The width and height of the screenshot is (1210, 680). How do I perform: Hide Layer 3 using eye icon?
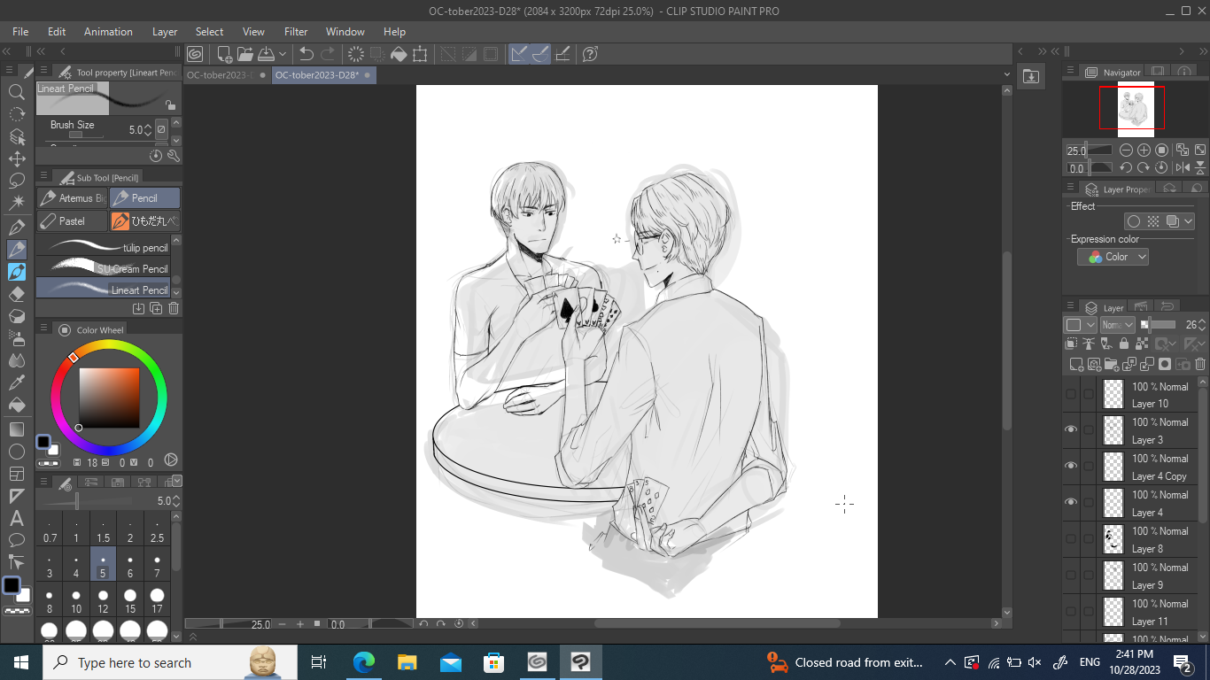[1071, 430]
